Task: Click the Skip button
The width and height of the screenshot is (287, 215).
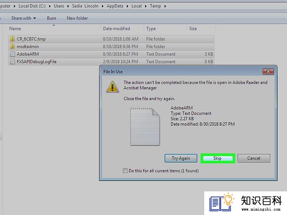Action: coord(218,158)
